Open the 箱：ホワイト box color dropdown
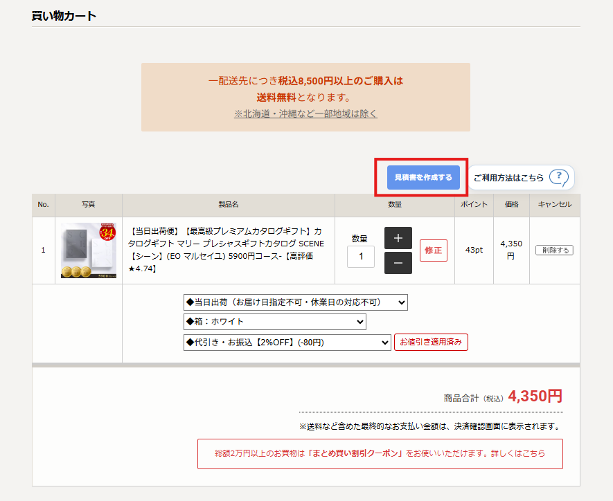613x501 pixels. (x=274, y=322)
